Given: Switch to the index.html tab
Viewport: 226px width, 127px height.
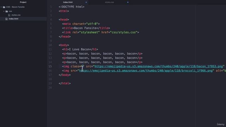Looking at the screenshot, I should (68, 2).
